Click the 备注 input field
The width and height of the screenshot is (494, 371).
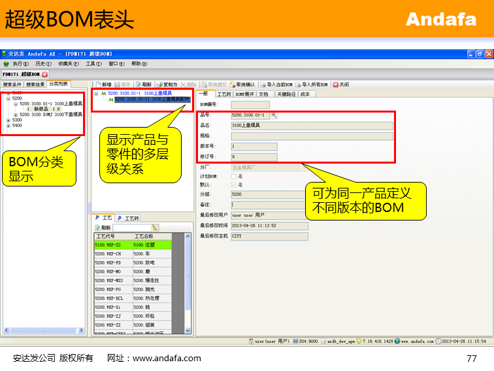pos(268,204)
